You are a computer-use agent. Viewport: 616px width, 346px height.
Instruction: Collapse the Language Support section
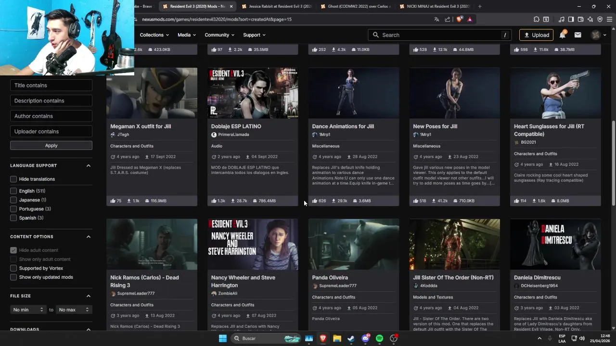pos(89,165)
